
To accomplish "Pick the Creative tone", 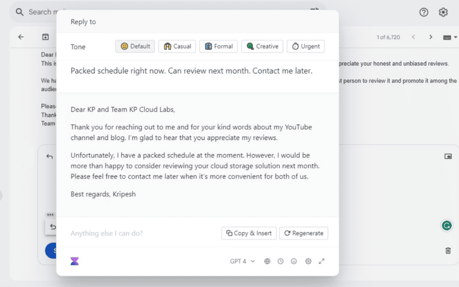I will pyautogui.click(x=262, y=47).
